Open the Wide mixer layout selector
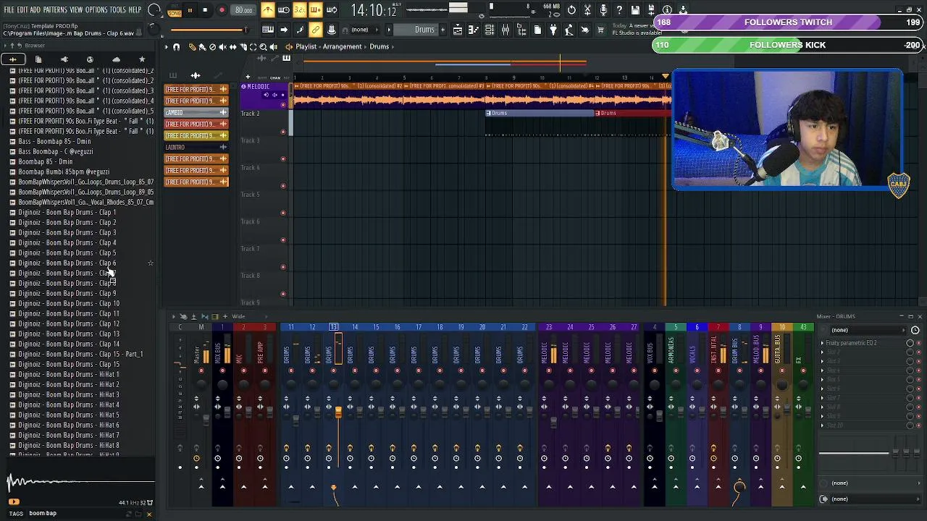927x521 pixels. pyautogui.click(x=238, y=316)
